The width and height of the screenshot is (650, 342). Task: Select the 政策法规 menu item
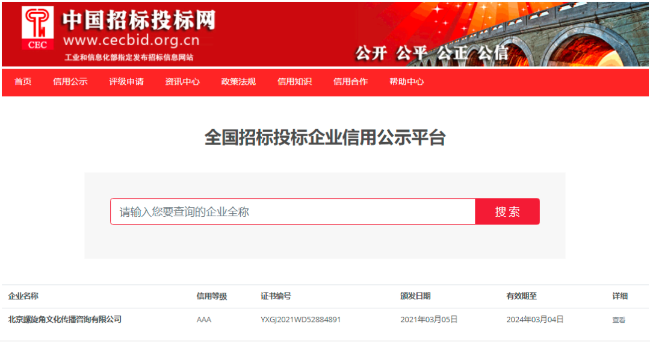tap(238, 82)
